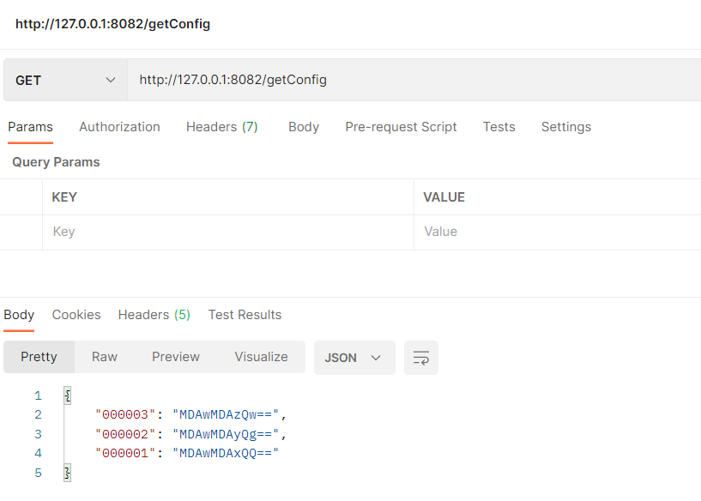Open the Authorization tab
Screen dimensions: 701x501
[119, 127]
